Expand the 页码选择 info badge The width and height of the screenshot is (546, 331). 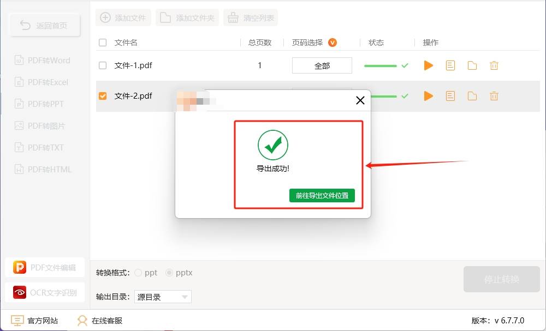click(333, 42)
